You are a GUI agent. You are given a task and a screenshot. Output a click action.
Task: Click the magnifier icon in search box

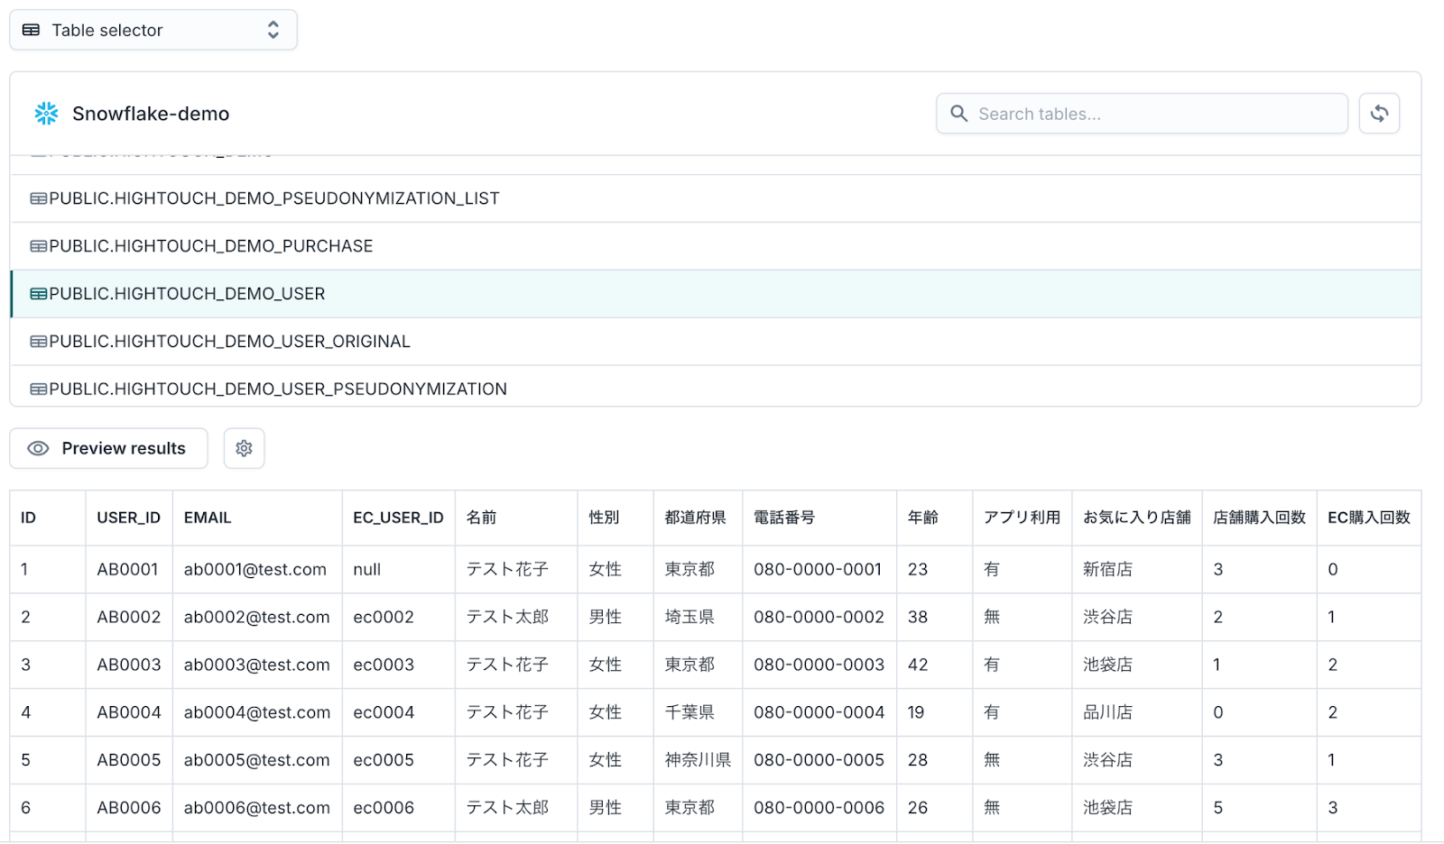click(x=959, y=114)
